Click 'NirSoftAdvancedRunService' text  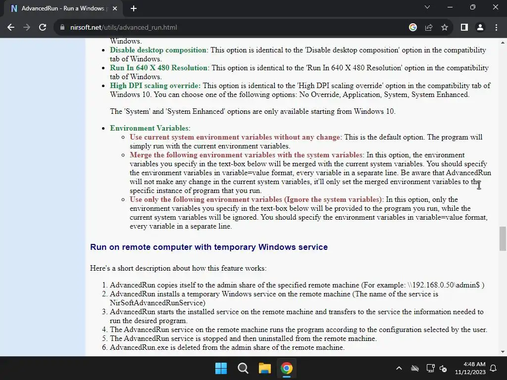157,303
